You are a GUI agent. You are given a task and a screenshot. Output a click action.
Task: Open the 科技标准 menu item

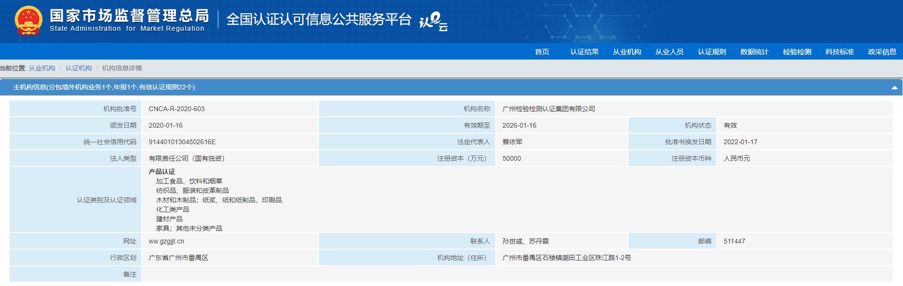(x=839, y=52)
